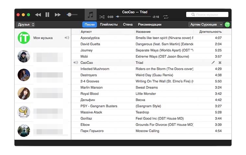Screen dimensions: 246x155
Task: Remove the CaoCao Triad track with the X icon
Action: [x=220, y=63]
